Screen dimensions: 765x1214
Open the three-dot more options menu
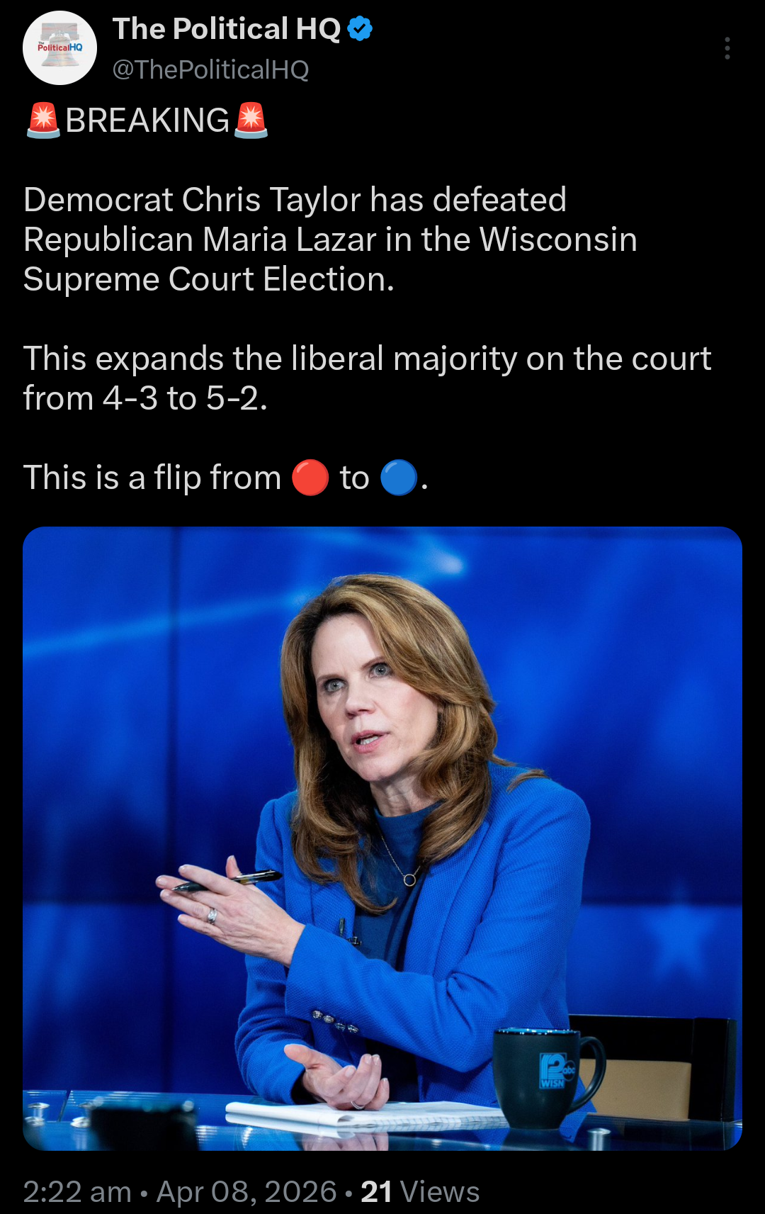(x=727, y=48)
